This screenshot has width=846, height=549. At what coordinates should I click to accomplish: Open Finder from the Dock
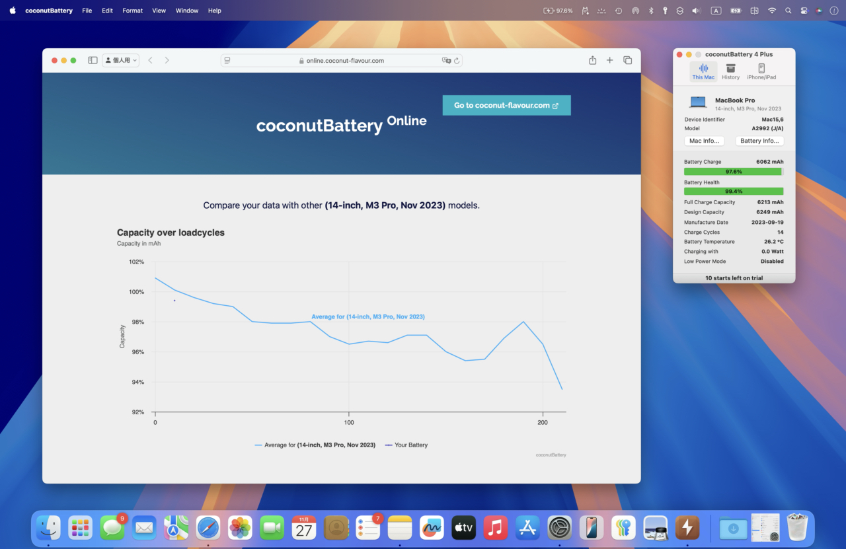click(48, 527)
